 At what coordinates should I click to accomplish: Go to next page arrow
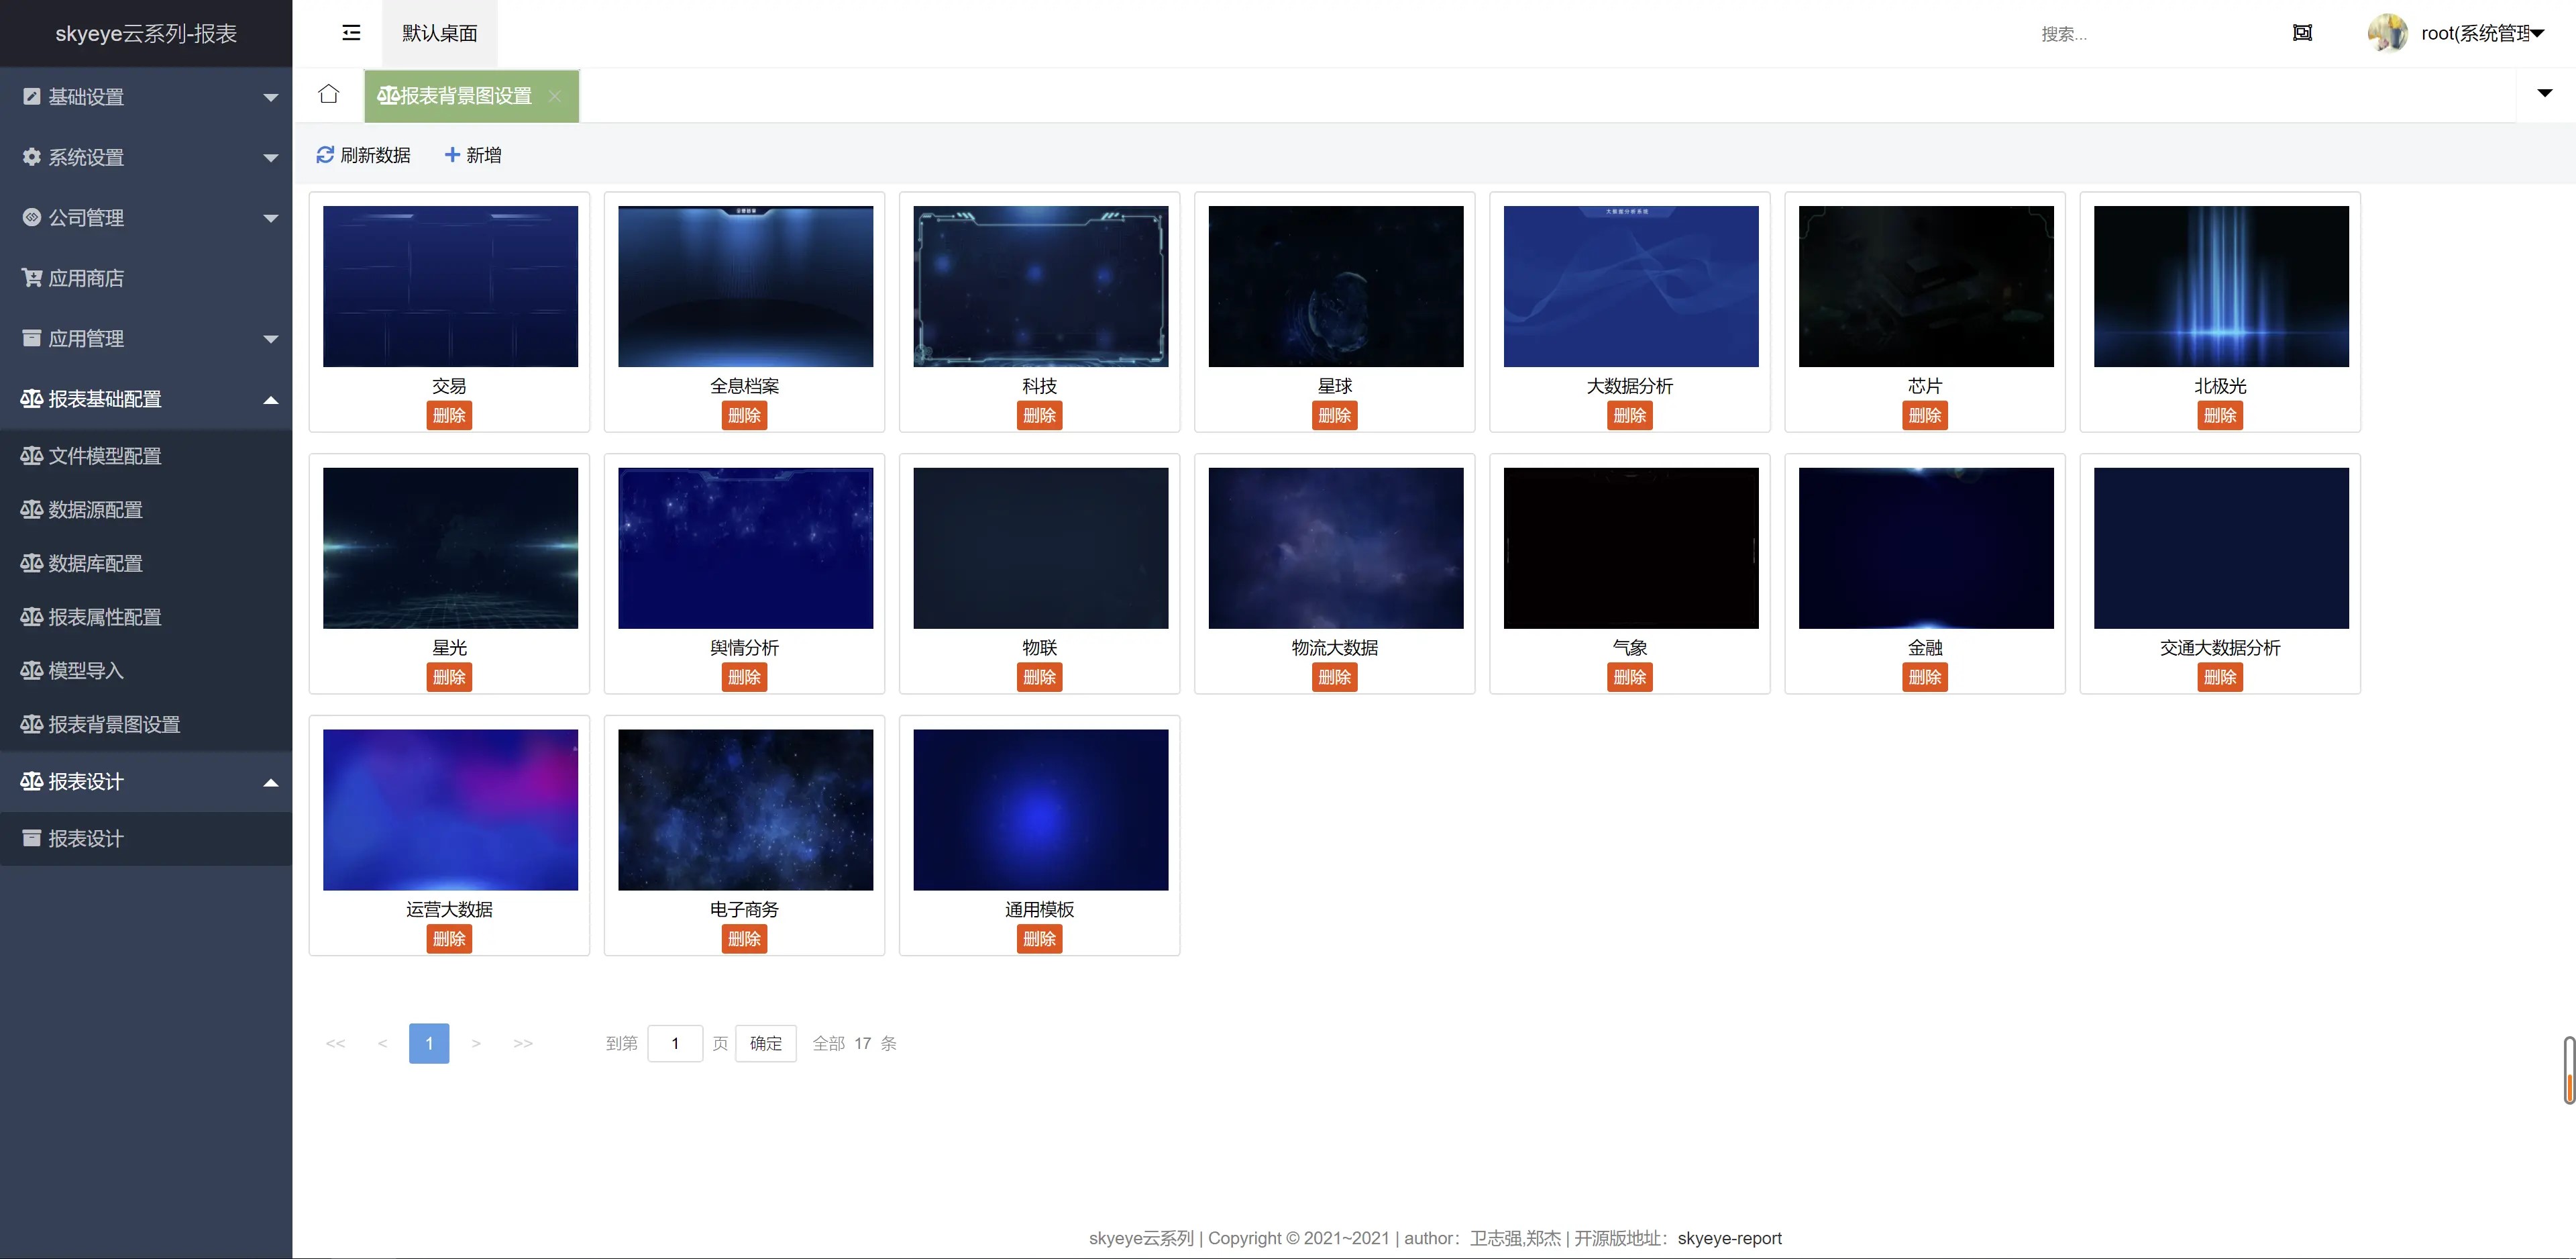coord(476,1043)
